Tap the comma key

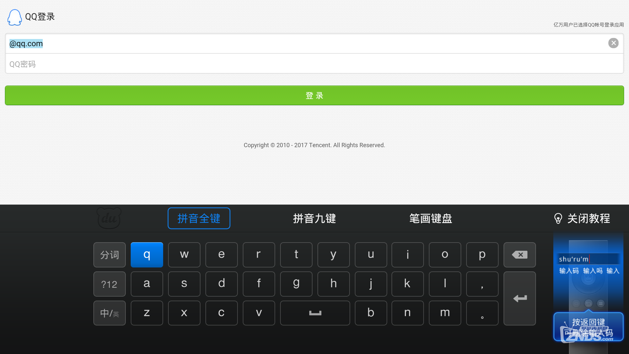click(x=482, y=284)
